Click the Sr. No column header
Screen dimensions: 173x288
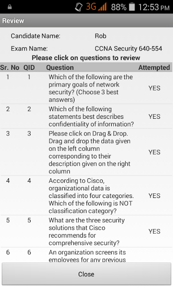click(x=10, y=67)
